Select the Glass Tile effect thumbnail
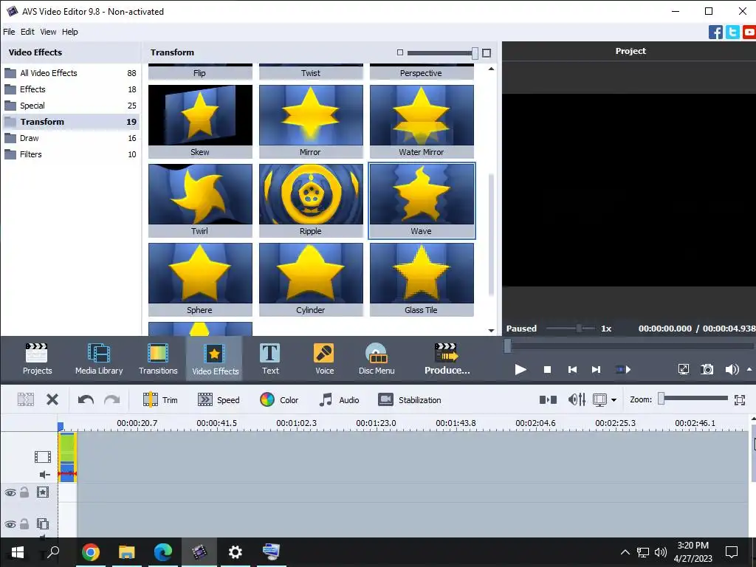The height and width of the screenshot is (567, 756). pyautogui.click(x=422, y=279)
